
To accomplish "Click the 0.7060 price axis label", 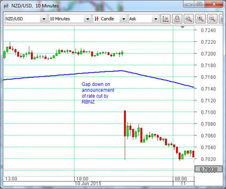I will pos(208,136).
